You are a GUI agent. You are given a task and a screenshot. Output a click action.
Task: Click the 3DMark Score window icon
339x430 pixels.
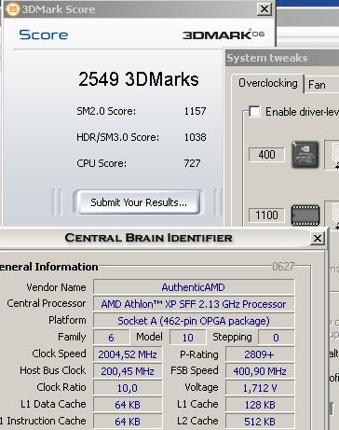[12, 9]
